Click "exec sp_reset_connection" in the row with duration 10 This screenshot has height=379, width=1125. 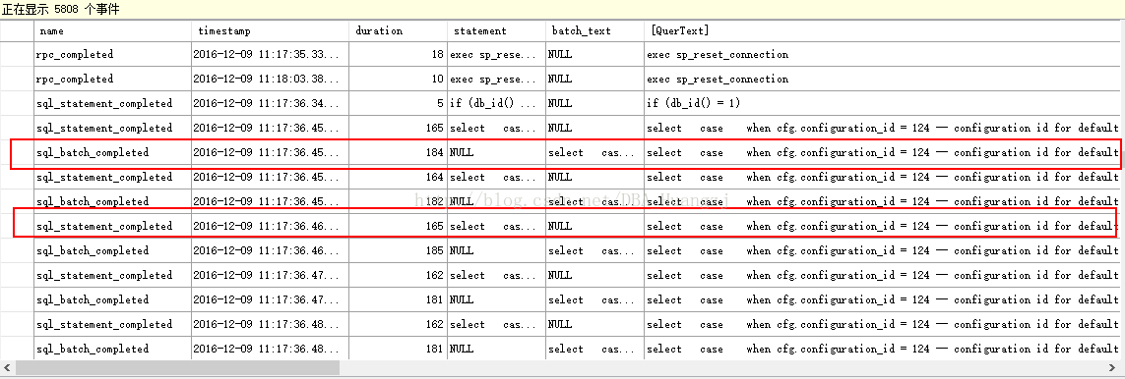coord(718,79)
